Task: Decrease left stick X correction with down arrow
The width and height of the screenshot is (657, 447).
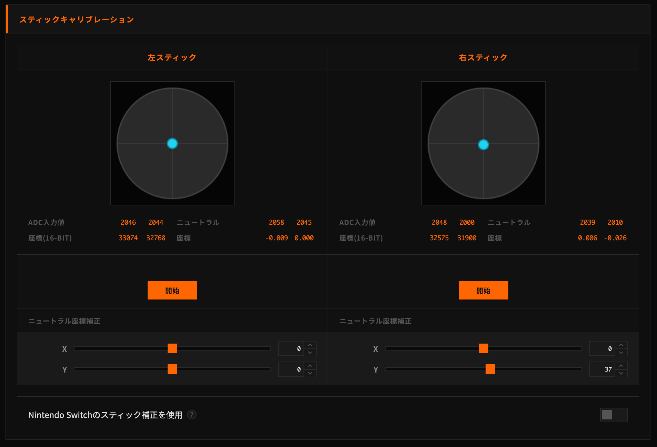Action: [310, 353]
